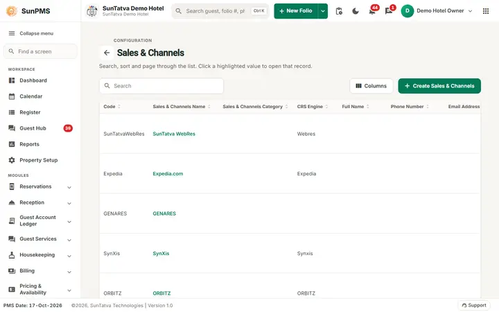Viewport: 499px width, 312px height.
Task: Expand the Guest Services chevron
Action: click(x=69, y=240)
